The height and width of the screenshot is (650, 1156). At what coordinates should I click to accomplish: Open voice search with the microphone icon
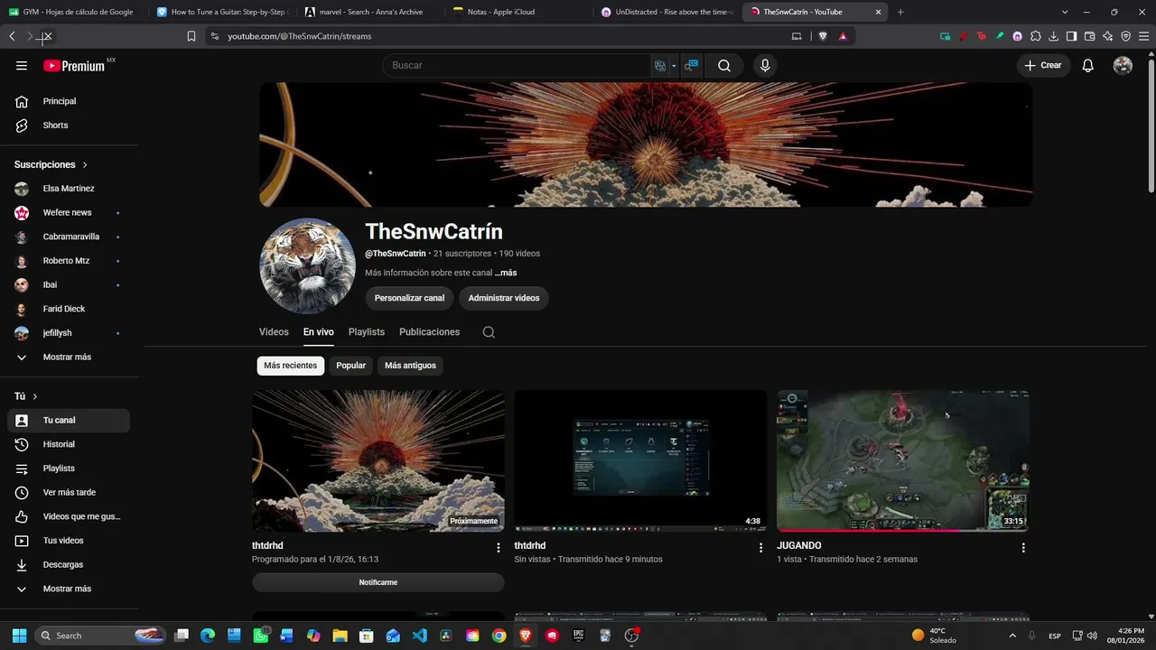click(x=765, y=65)
